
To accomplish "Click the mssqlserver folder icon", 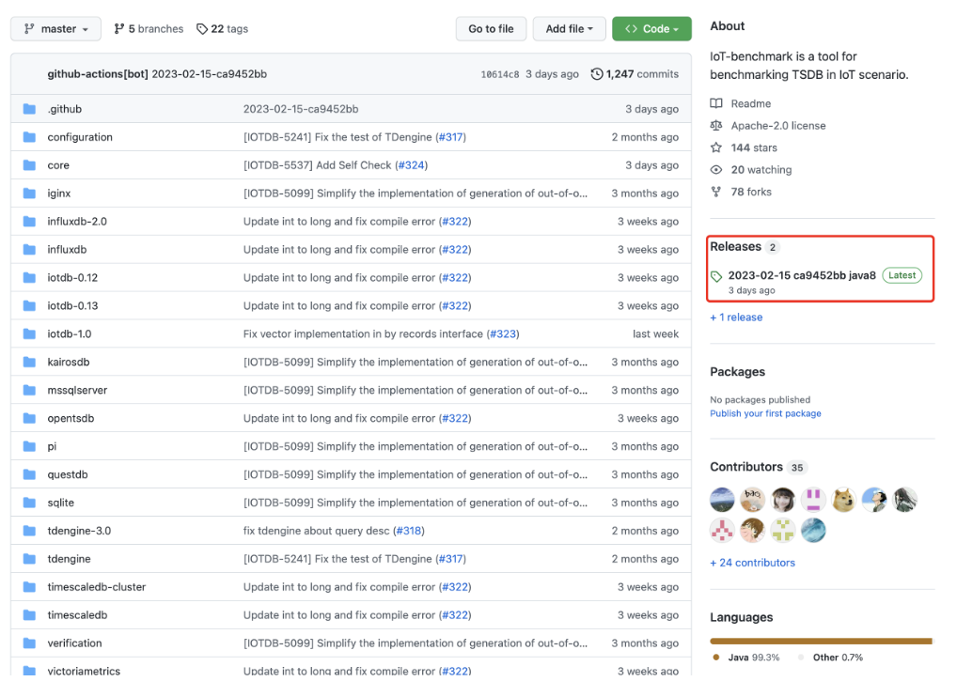I will pos(29,390).
